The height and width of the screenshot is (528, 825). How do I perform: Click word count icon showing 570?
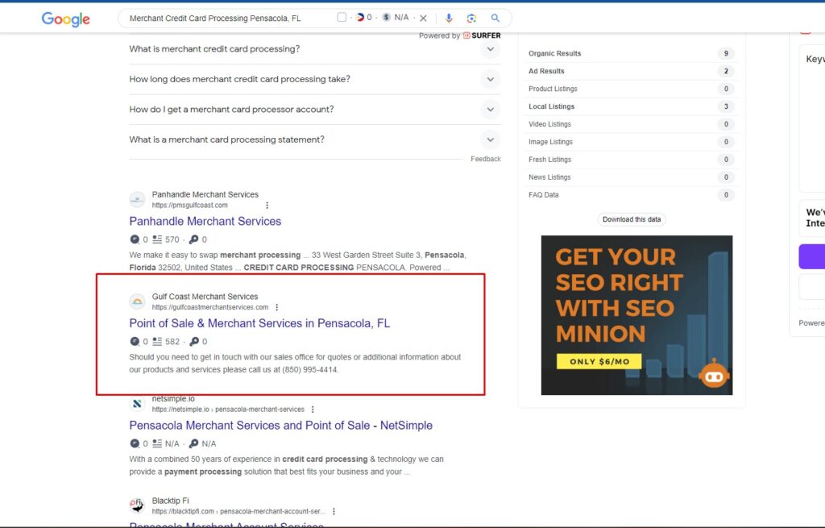pos(157,239)
